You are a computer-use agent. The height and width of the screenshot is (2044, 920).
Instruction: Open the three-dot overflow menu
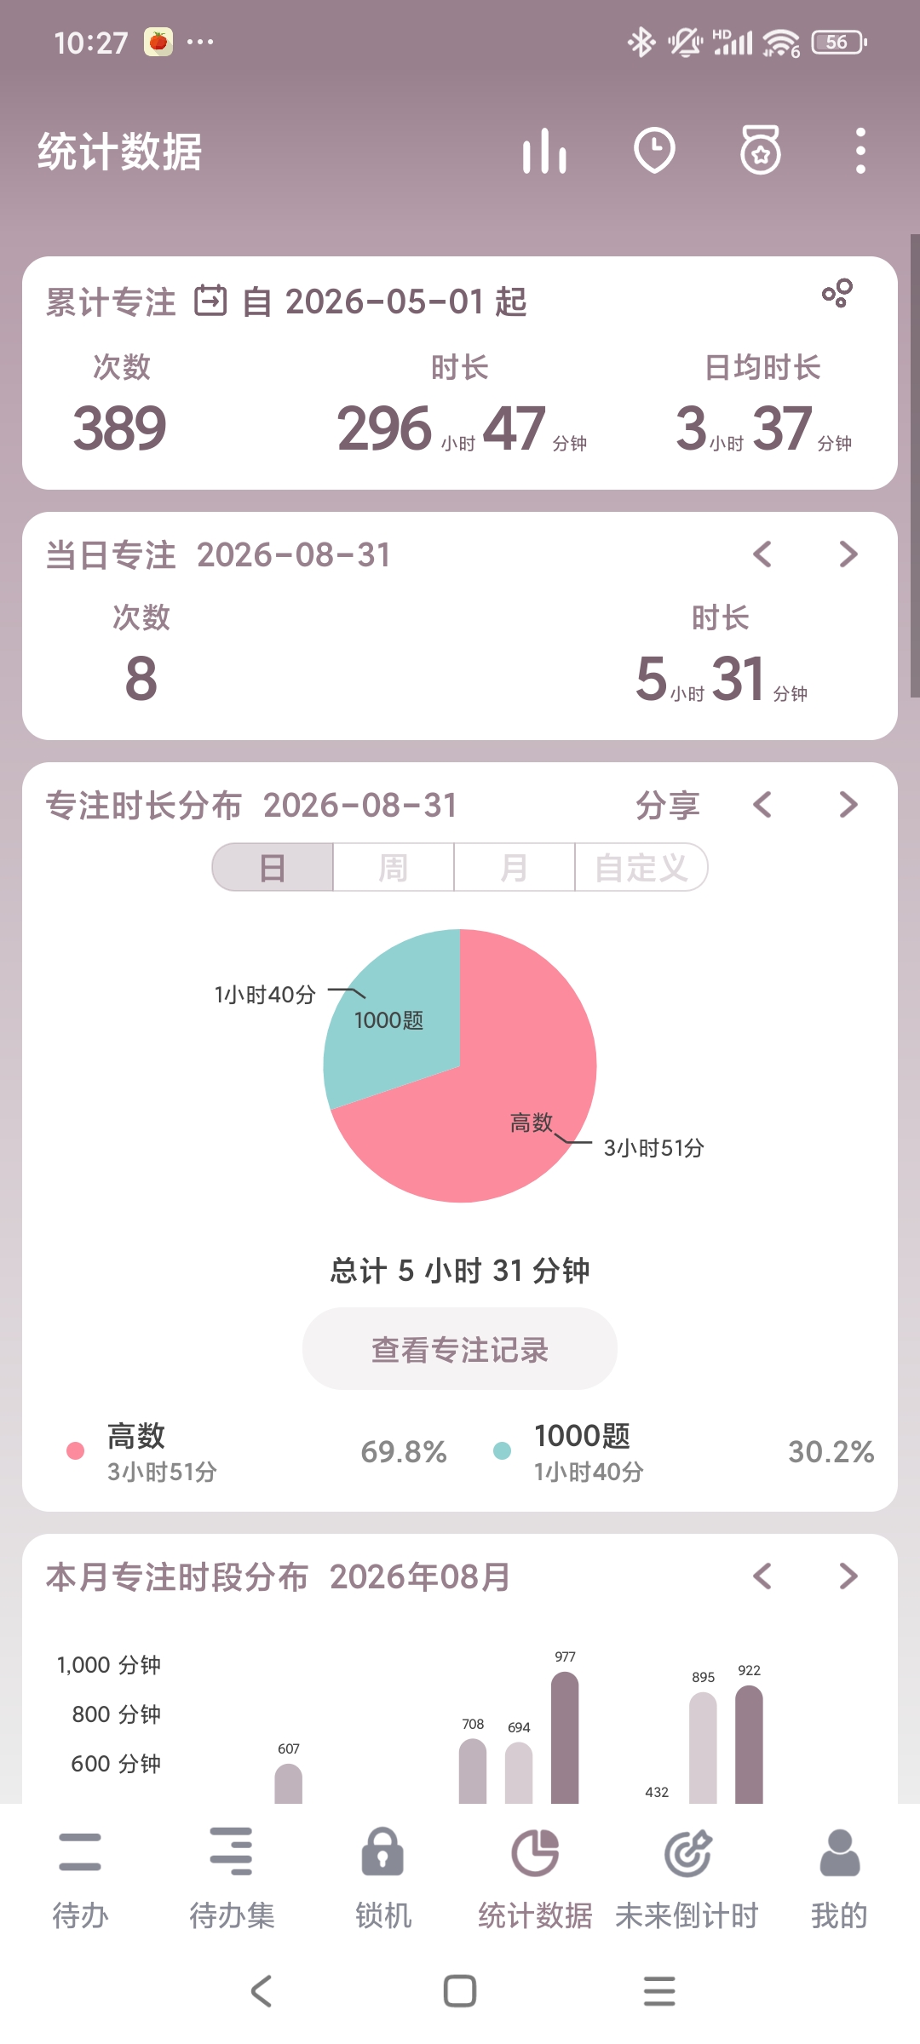coord(860,152)
